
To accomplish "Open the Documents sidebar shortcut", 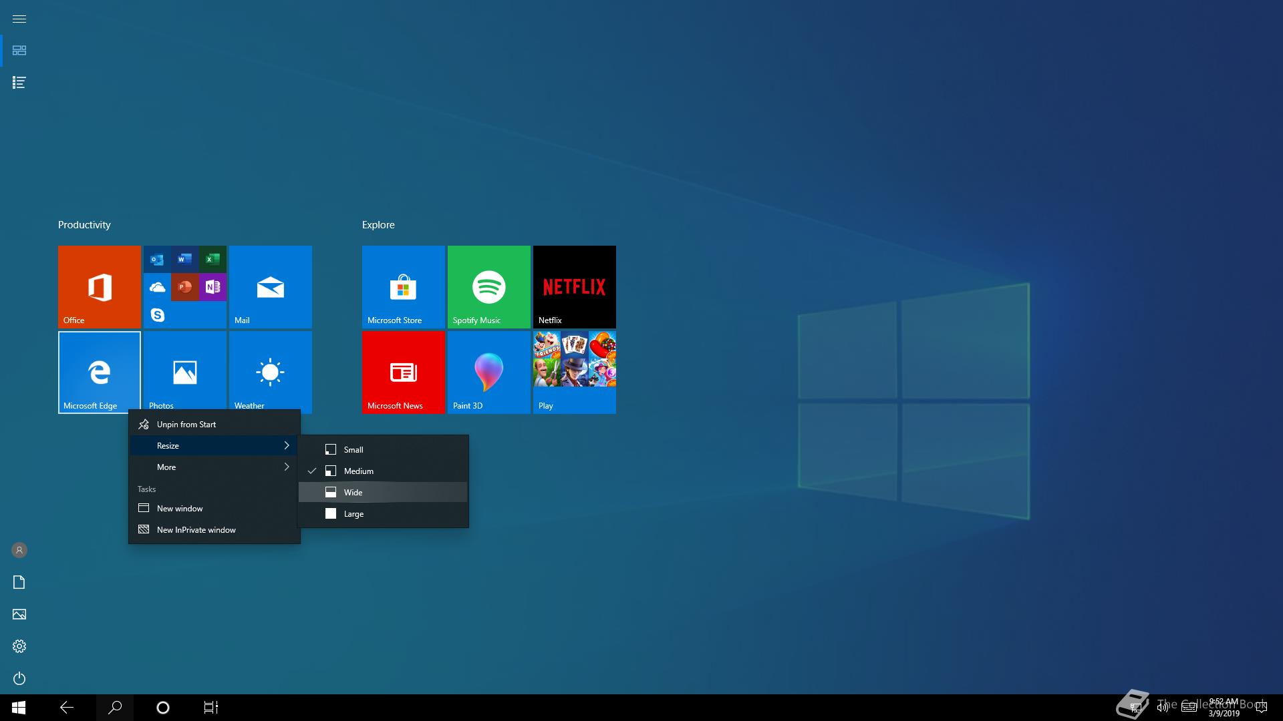I will tap(19, 582).
